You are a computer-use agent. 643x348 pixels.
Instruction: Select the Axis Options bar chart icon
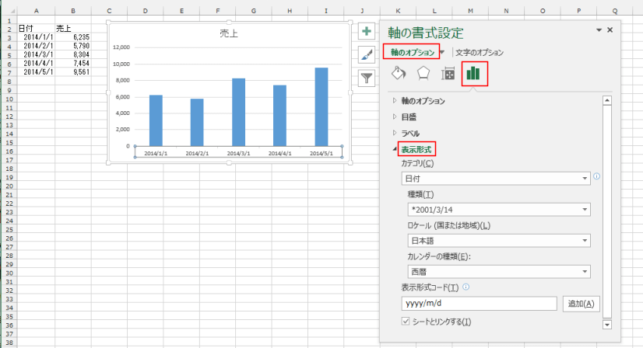tap(473, 74)
